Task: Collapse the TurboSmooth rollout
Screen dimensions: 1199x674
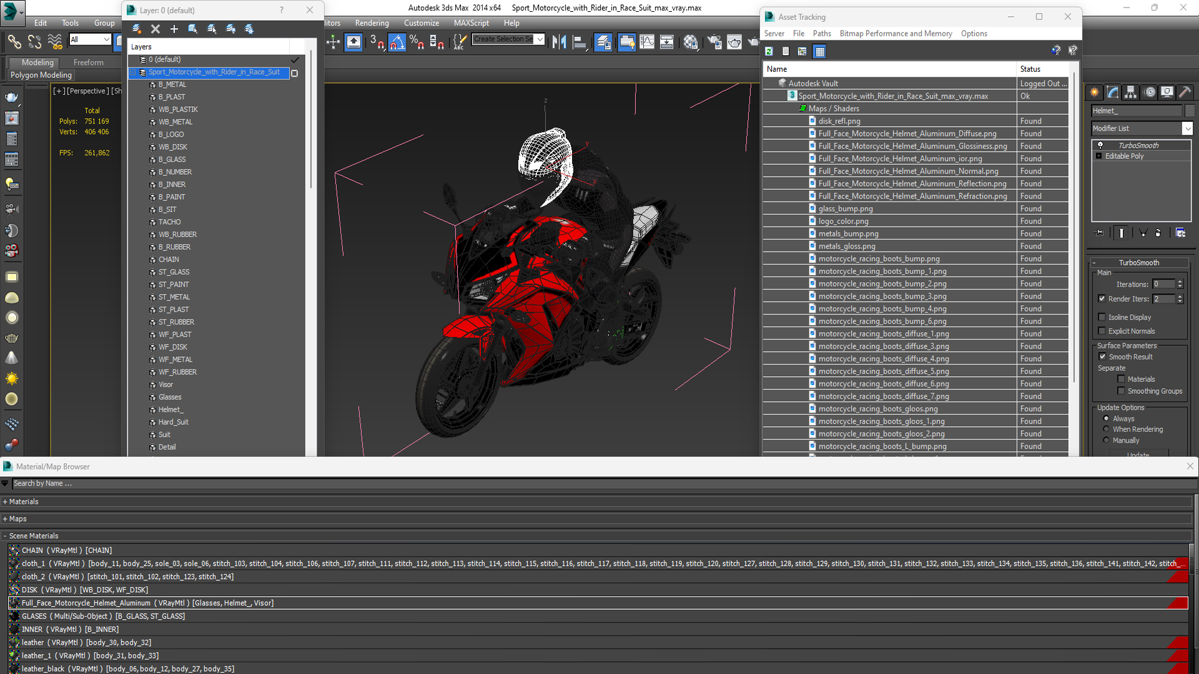Action: pyautogui.click(x=1094, y=263)
